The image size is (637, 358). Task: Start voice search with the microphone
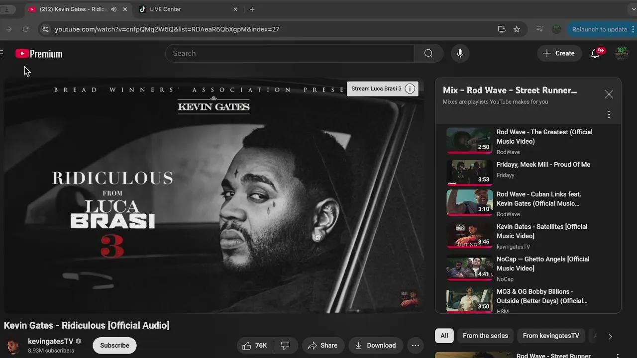point(460,53)
